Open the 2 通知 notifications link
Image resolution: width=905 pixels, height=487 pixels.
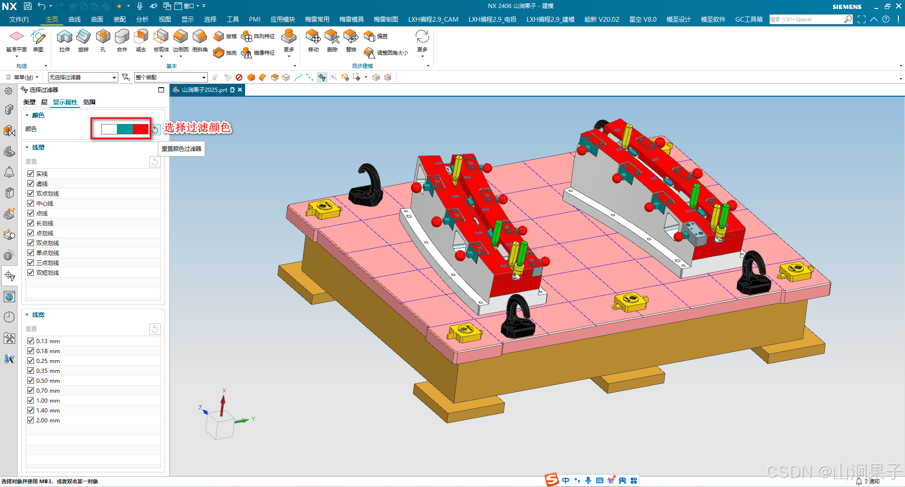[x=868, y=481]
